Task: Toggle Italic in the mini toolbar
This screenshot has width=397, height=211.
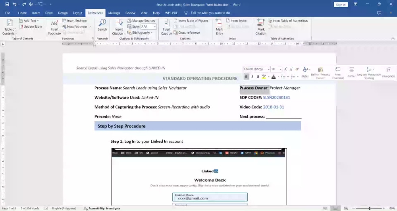Action: [x=252, y=77]
